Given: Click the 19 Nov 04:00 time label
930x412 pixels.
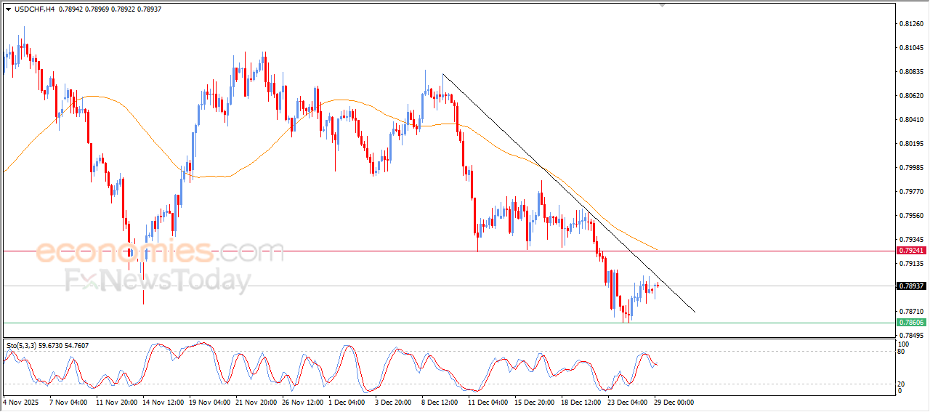Looking at the screenshot, I should 209,402.
